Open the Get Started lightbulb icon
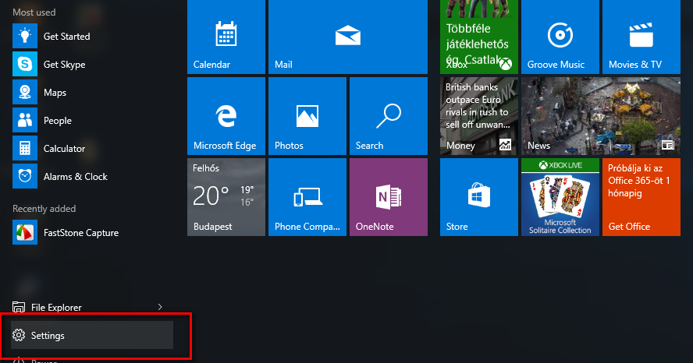This screenshot has width=693, height=363. tap(25, 36)
